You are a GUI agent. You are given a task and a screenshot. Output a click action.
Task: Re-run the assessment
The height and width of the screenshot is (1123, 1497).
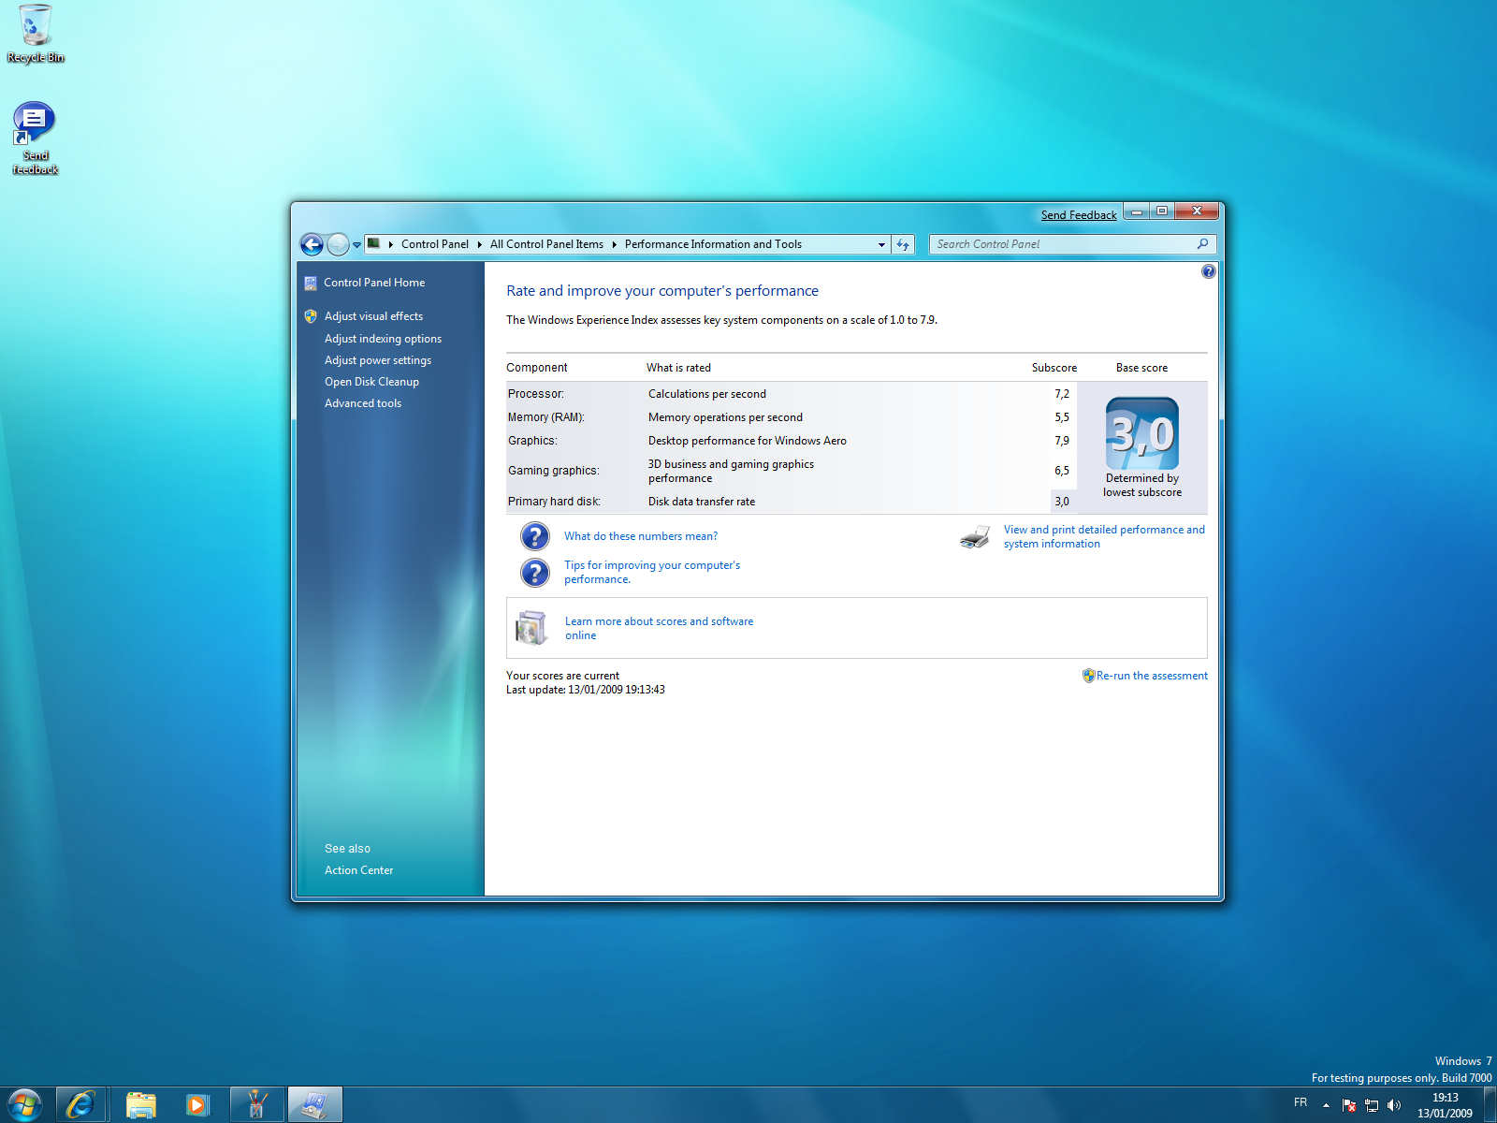point(1152,676)
